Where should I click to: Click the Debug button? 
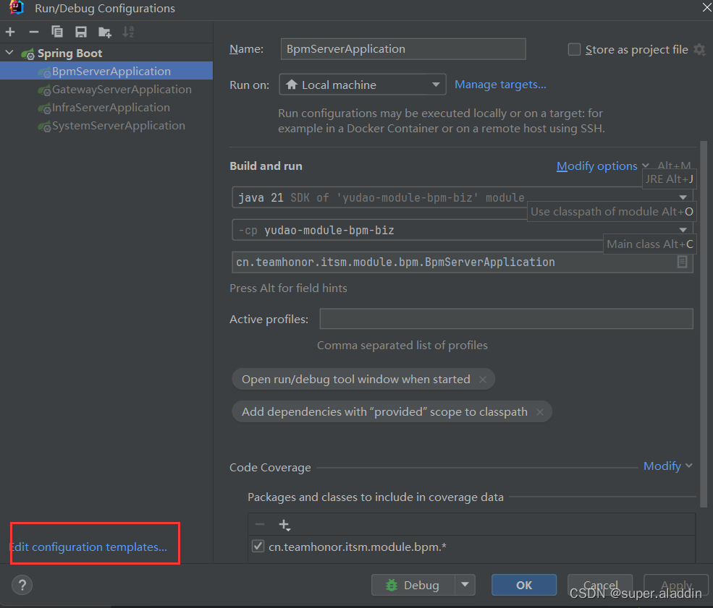pyautogui.click(x=413, y=585)
